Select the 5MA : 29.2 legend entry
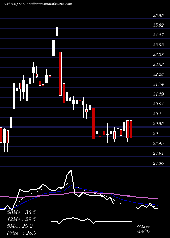This screenshot has width=170, height=238. pos(20,226)
